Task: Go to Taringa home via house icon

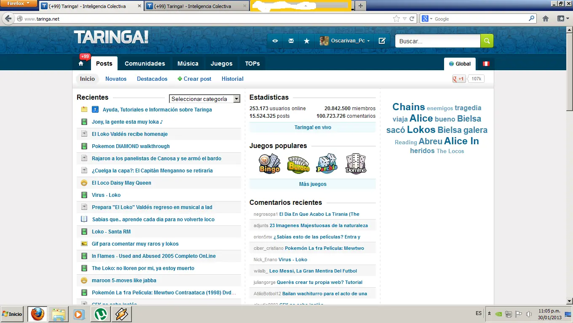Action: point(81,64)
